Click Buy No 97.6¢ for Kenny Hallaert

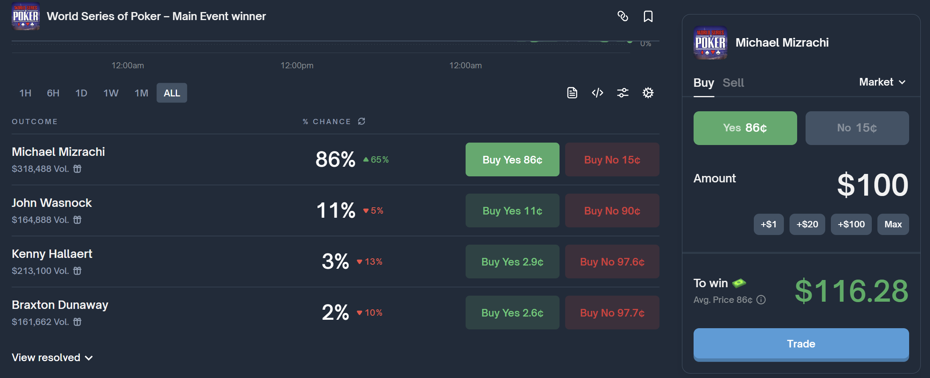(612, 262)
